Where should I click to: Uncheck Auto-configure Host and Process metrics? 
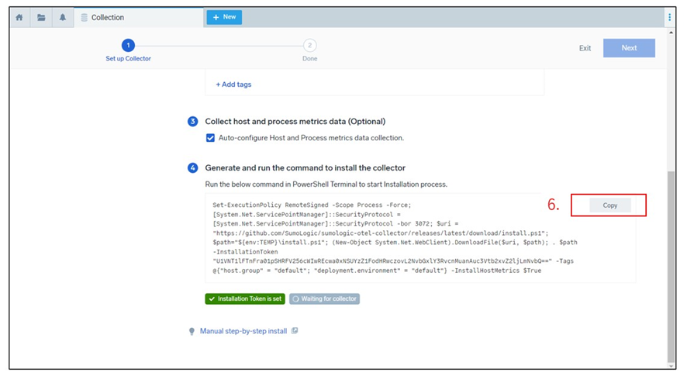(x=210, y=138)
